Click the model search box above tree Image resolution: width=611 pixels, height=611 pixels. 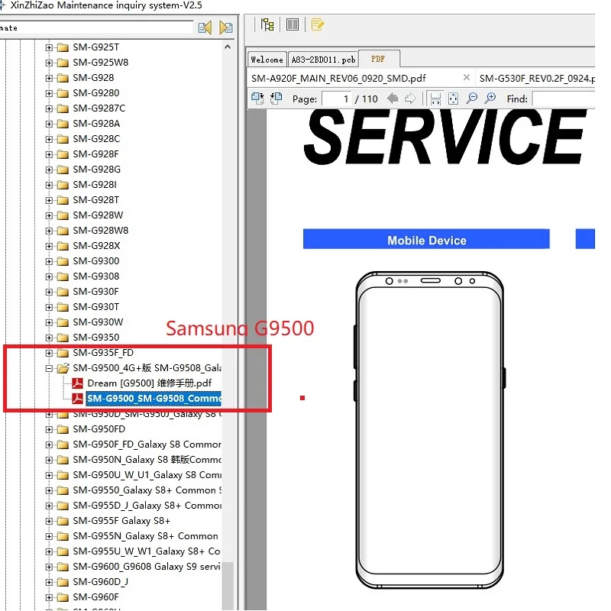click(x=96, y=28)
